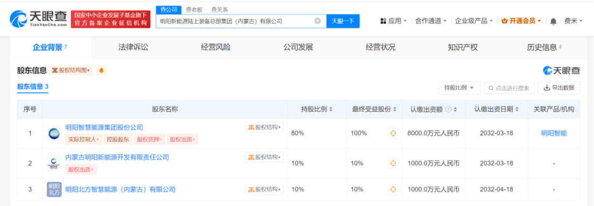Viewport: 594px width, 206px height.
Task: Sort by 最终受益股份 column arrows
Action: 395,109
